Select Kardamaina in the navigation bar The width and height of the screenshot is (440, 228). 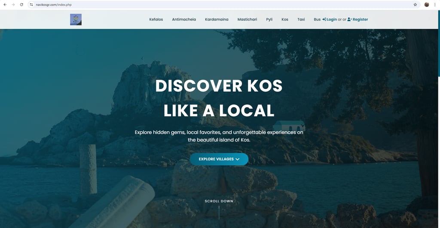[x=217, y=19]
